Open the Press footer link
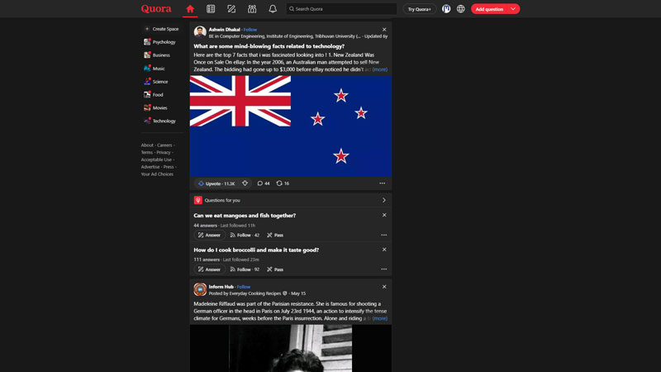Screen dimensions: 661x372 pyautogui.click(x=169, y=167)
